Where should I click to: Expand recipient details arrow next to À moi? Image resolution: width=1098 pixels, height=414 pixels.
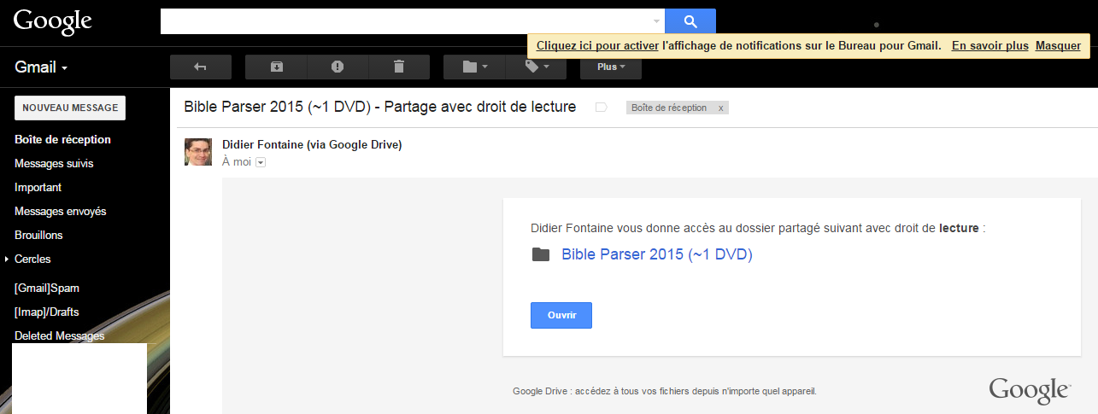click(x=261, y=162)
